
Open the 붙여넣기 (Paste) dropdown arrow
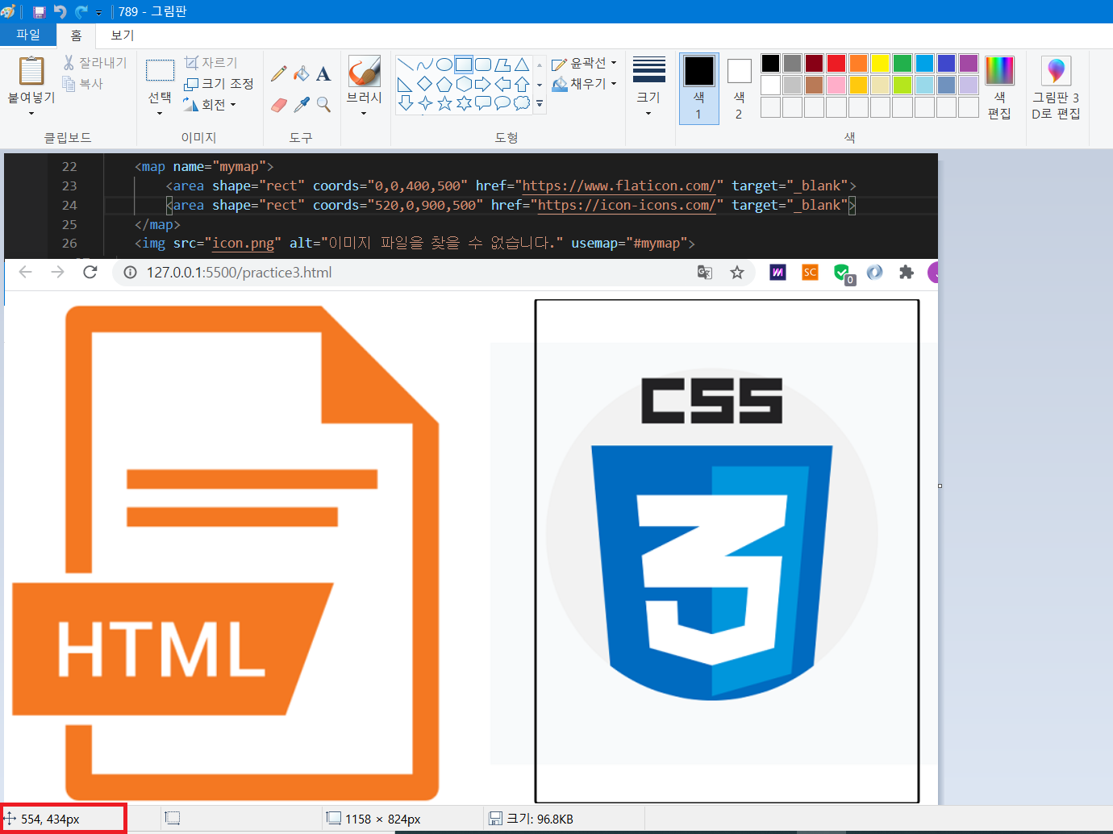31,114
